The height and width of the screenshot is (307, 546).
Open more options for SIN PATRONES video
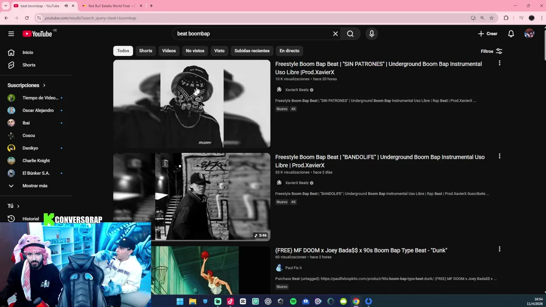(500, 63)
